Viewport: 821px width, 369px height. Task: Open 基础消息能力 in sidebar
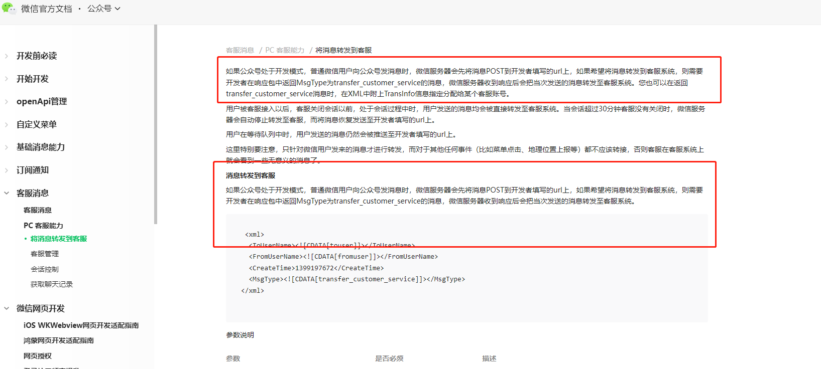click(x=41, y=147)
